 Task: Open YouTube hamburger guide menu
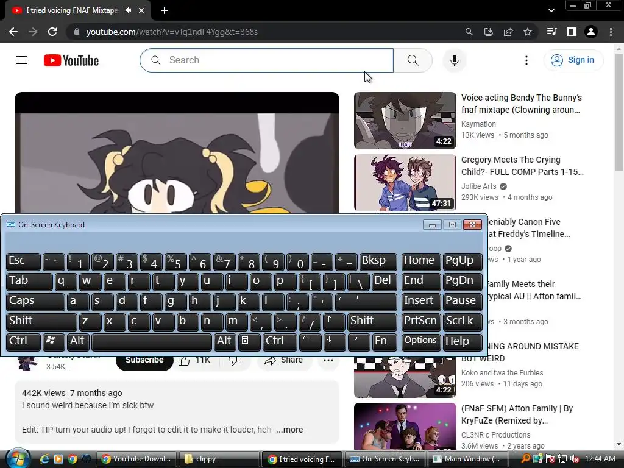22,60
